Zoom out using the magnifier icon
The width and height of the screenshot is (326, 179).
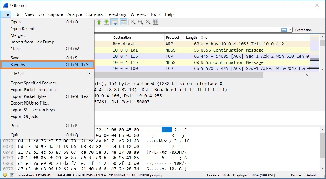(x=141, y=22)
